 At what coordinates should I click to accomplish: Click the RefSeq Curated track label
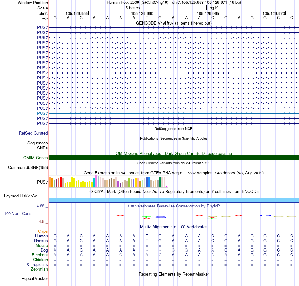(33, 133)
